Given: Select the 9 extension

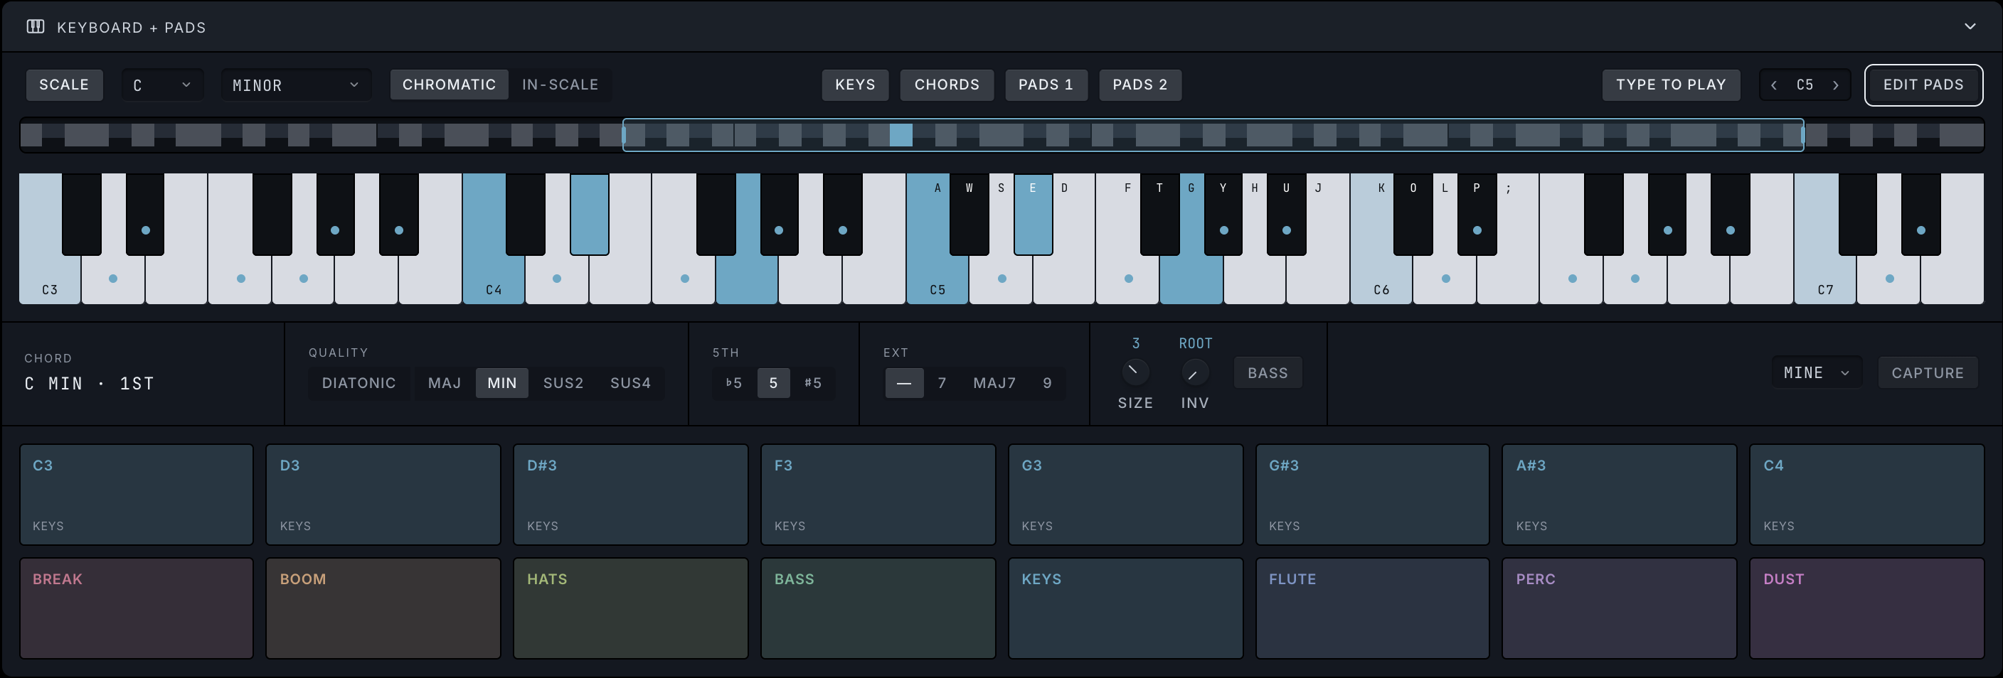Looking at the screenshot, I should click(x=1046, y=383).
